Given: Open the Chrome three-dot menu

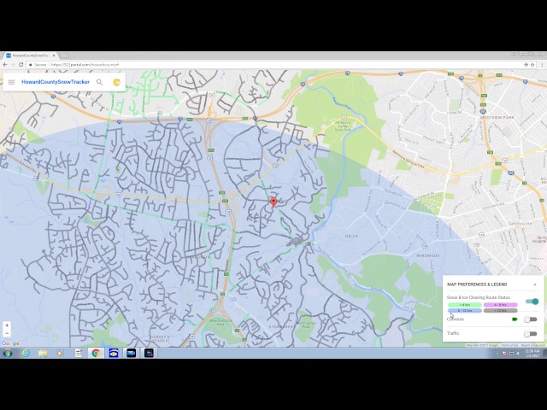Looking at the screenshot, I should pos(542,65).
